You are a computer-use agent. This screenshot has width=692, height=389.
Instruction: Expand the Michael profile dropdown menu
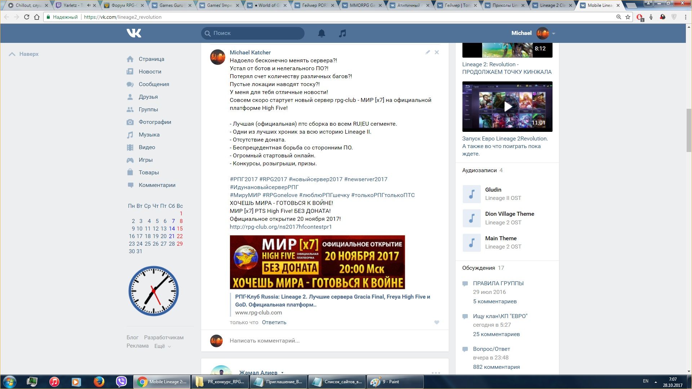[x=554, y=33]
